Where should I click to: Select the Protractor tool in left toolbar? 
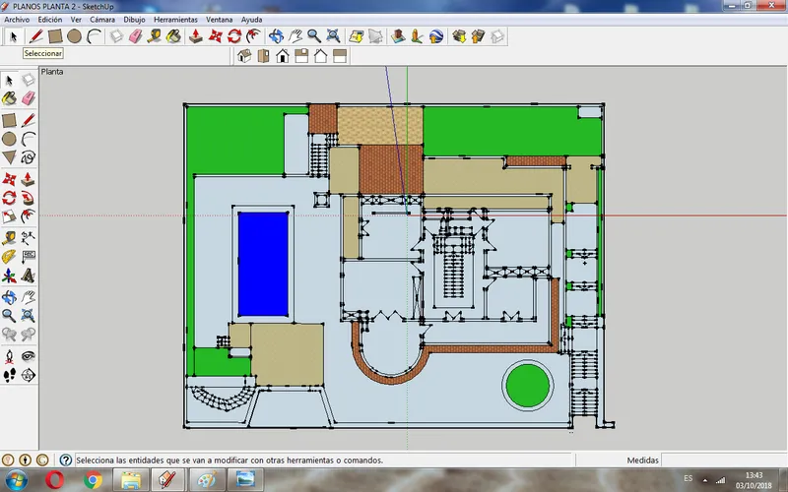click(x=9, y=256)
